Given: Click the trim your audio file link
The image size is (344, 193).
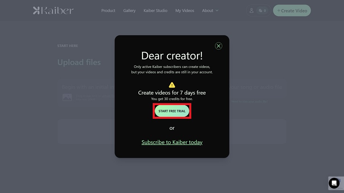Looking at the screenshot, I should (x=255, y=102).
